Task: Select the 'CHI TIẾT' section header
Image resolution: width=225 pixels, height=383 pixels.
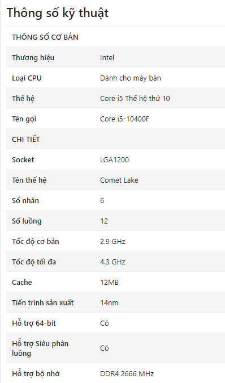Action: point(26,139)
